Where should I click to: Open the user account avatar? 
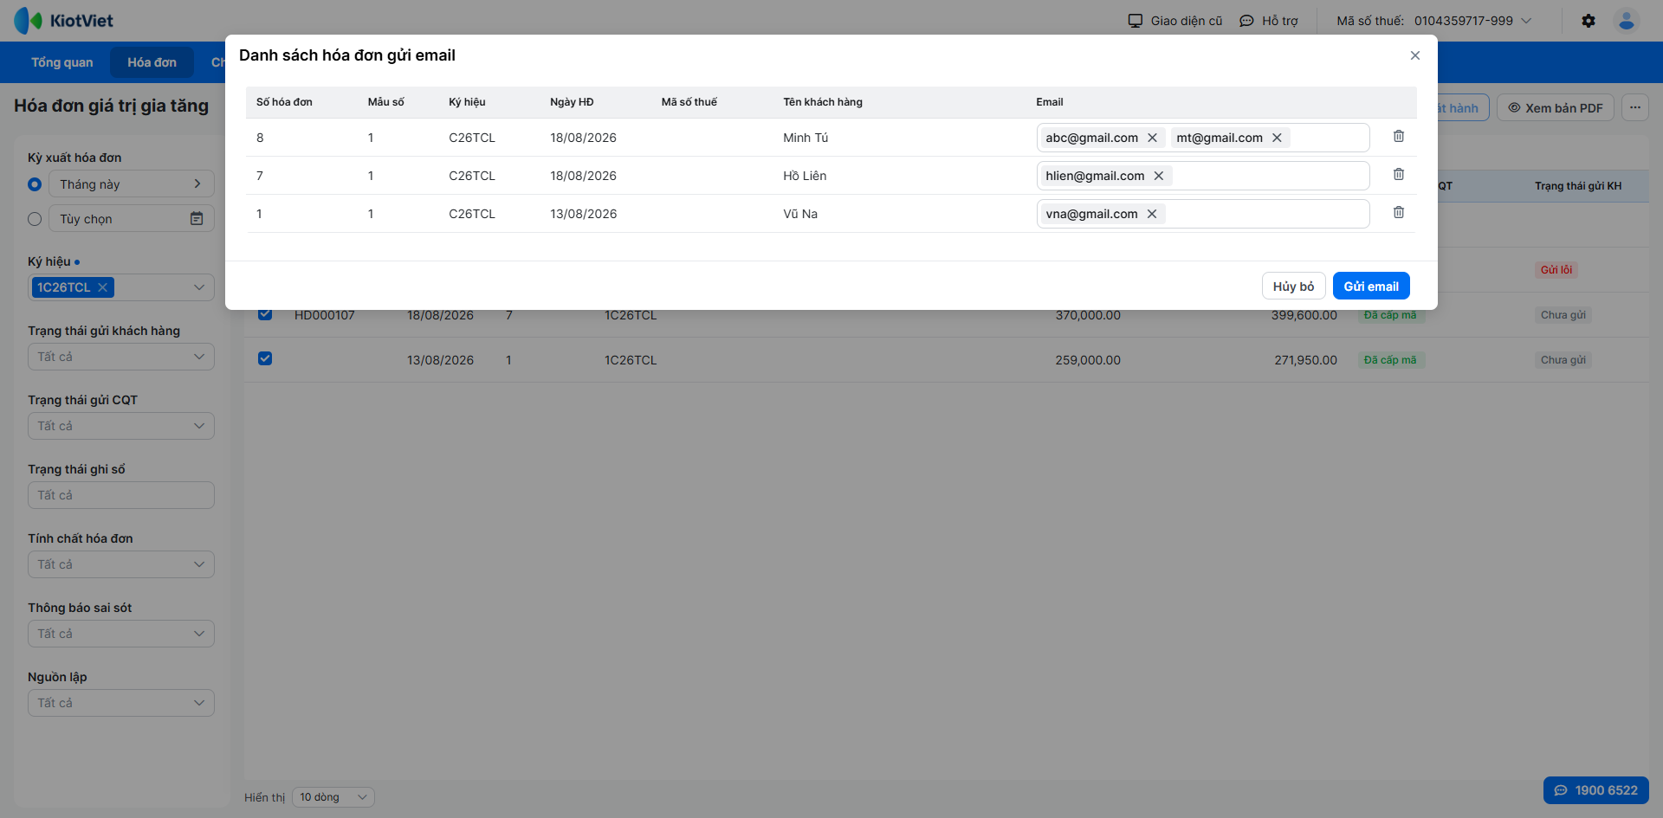pos(1627,21)
